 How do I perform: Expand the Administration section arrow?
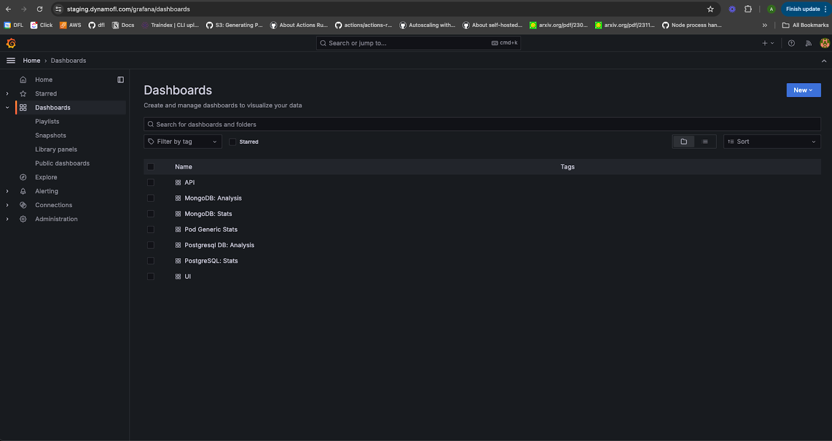(x=7, y=219)
